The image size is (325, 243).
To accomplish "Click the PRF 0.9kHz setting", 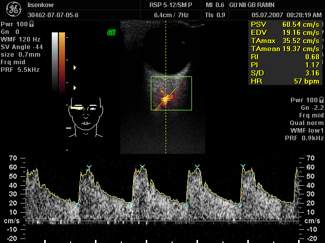I will click(304, 138).
